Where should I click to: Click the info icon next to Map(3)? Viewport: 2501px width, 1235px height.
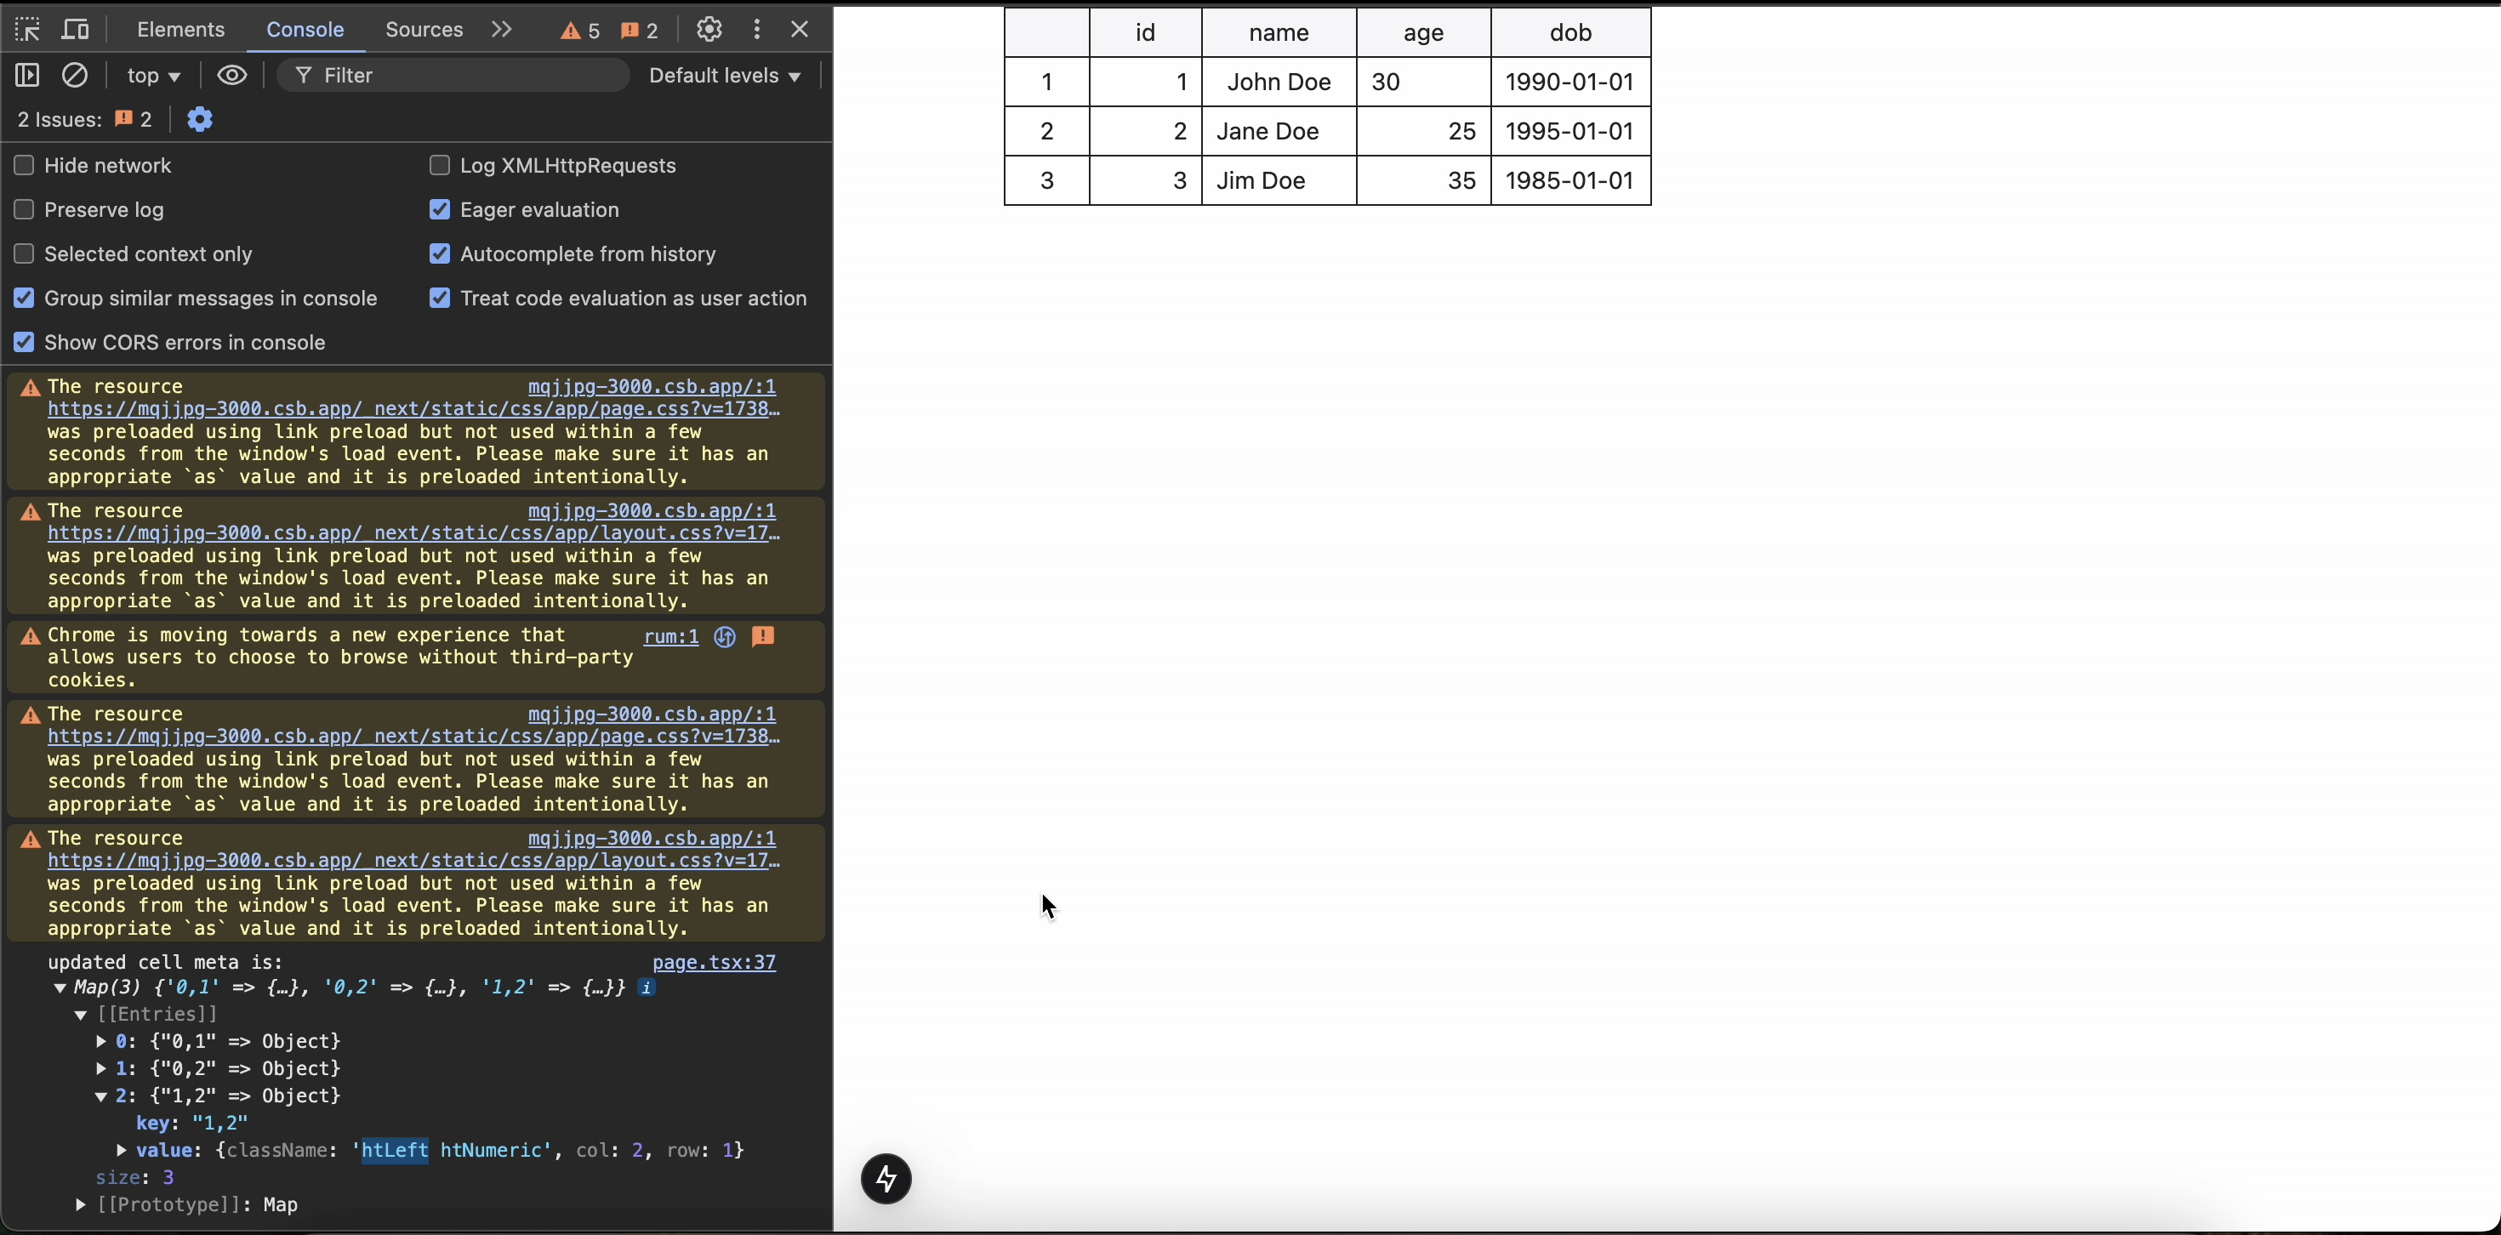pyautogui.click(x=647, y=988)
